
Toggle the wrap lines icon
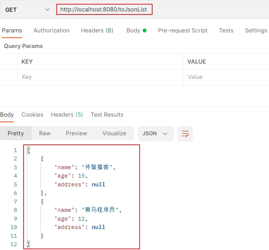click(185, 134)
